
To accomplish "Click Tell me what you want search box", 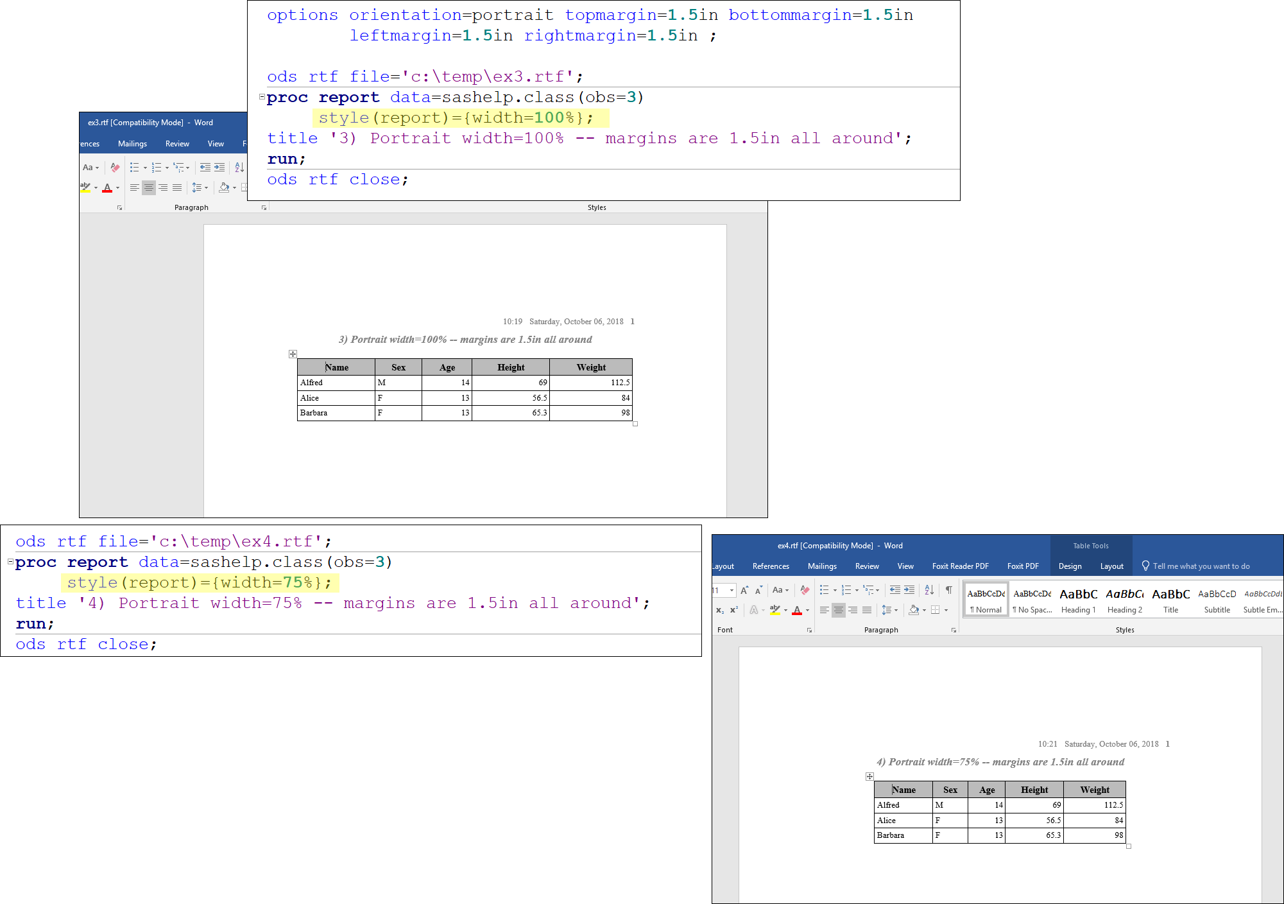I will (x=1195, y=566).
